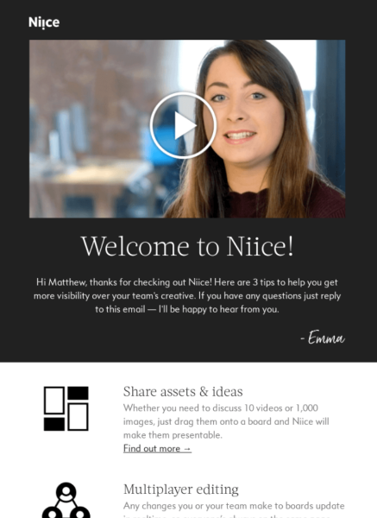Click the multiplayer connected-people icon
Image resolution: width=377 pixels, height=518 pixels.
click(66, 500)
